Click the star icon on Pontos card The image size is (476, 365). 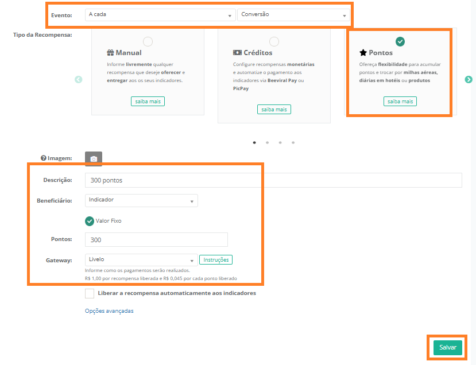363,53
